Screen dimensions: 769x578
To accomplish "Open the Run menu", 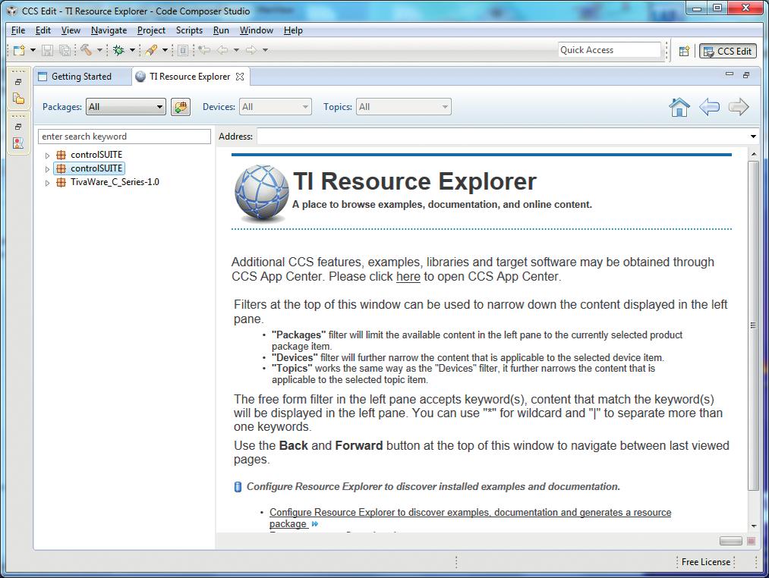I will click(x=221, y=30).
